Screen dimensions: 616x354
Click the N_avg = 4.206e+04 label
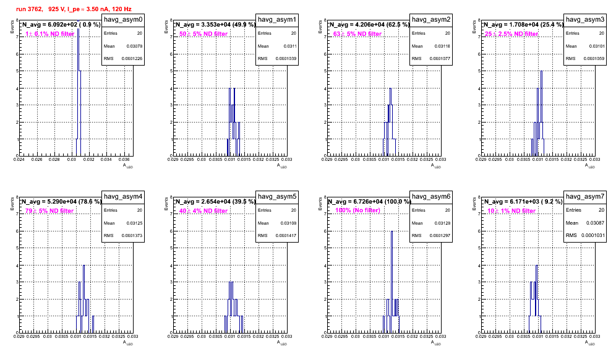369,24
